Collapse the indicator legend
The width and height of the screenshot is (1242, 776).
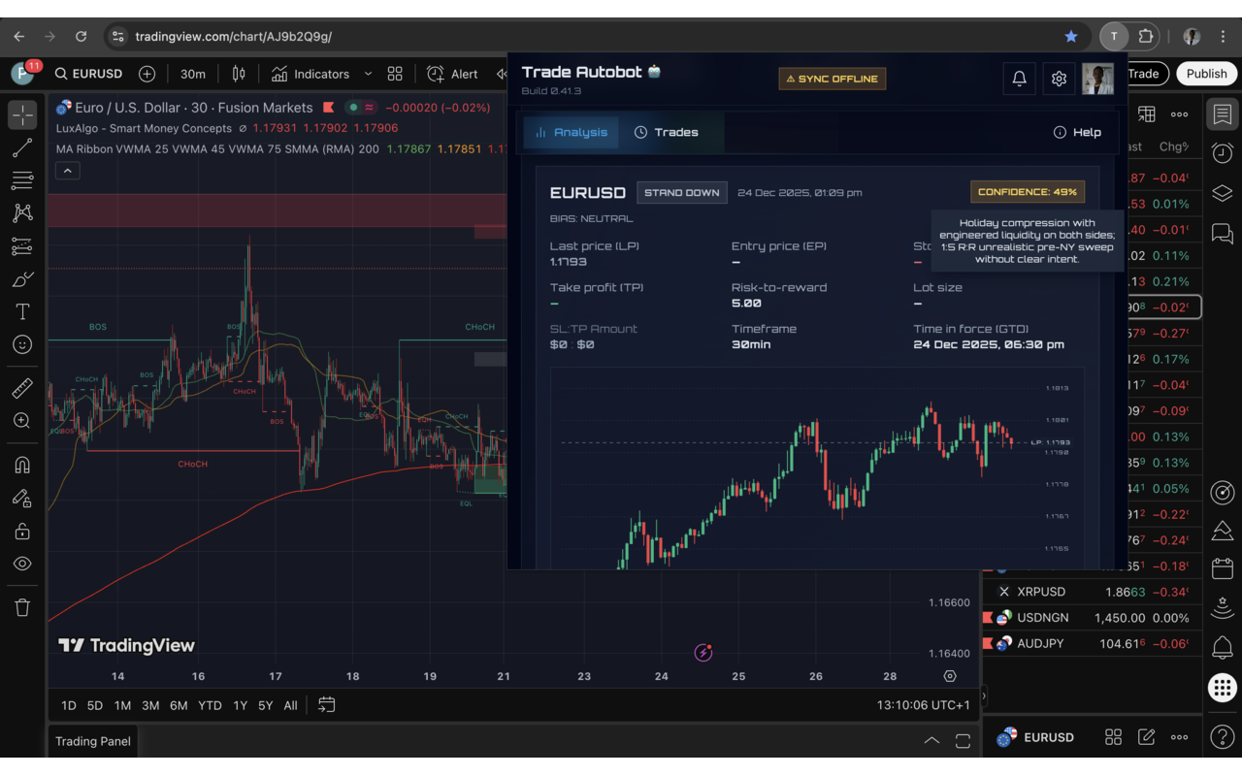pyautogui.click(x=67, y=171)
